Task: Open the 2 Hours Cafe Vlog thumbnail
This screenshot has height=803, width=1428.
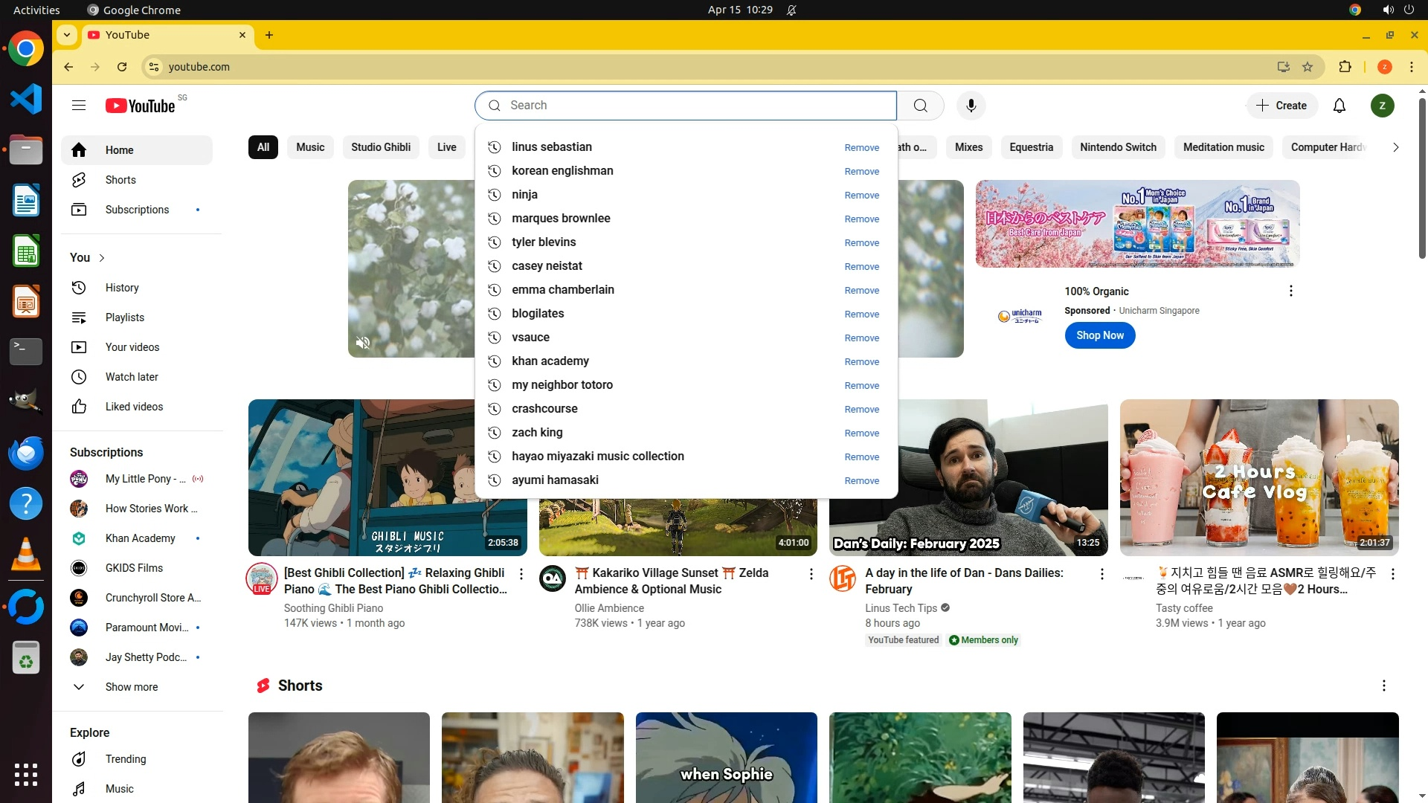Action: (1258, 477)
